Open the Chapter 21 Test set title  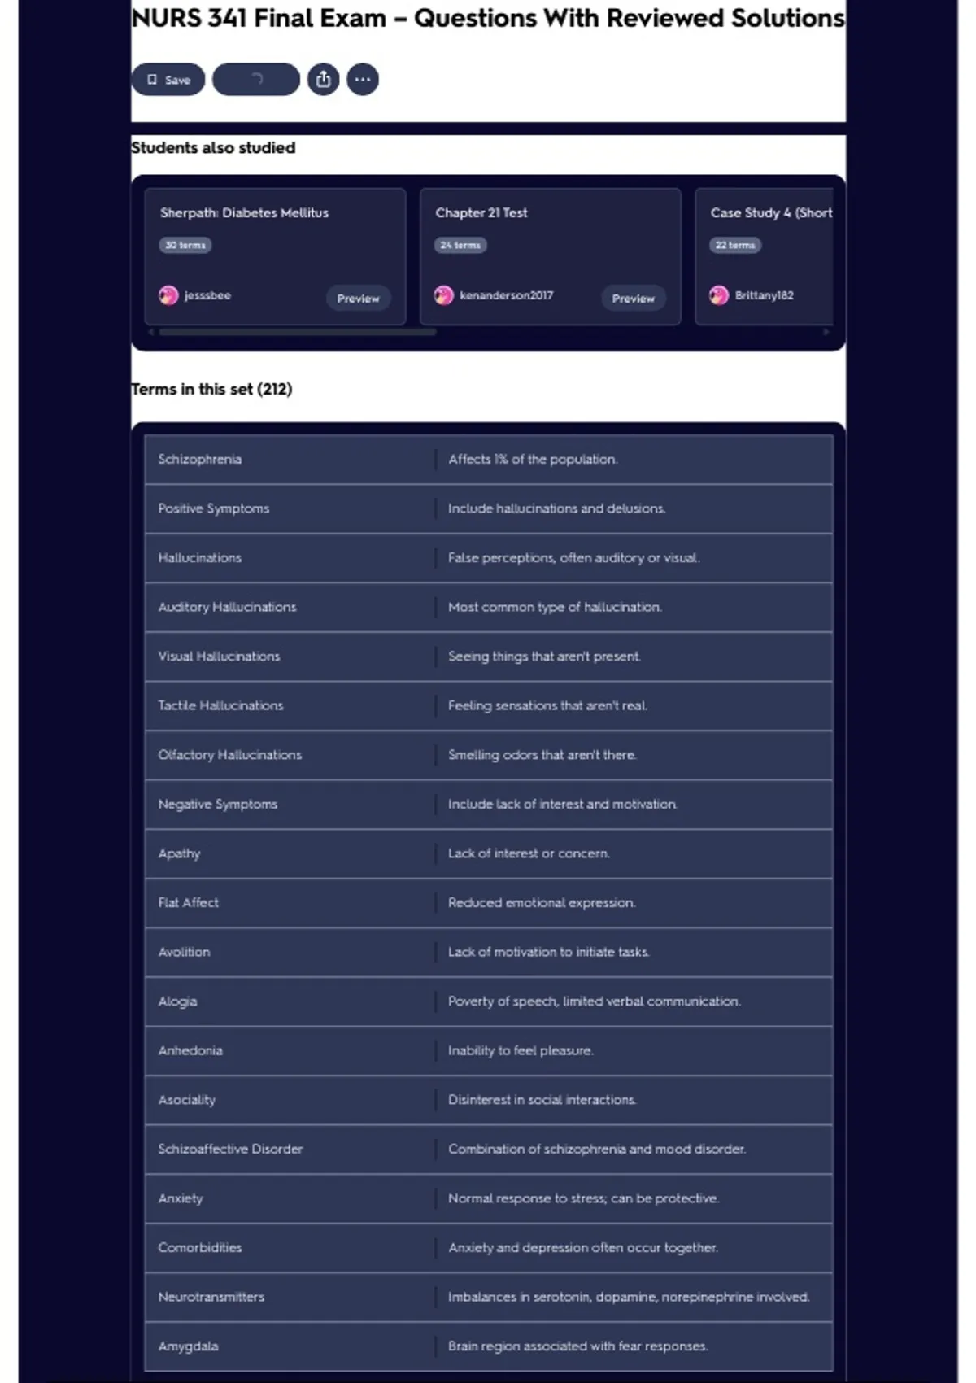pyautogui.click(x=481, y=213)
